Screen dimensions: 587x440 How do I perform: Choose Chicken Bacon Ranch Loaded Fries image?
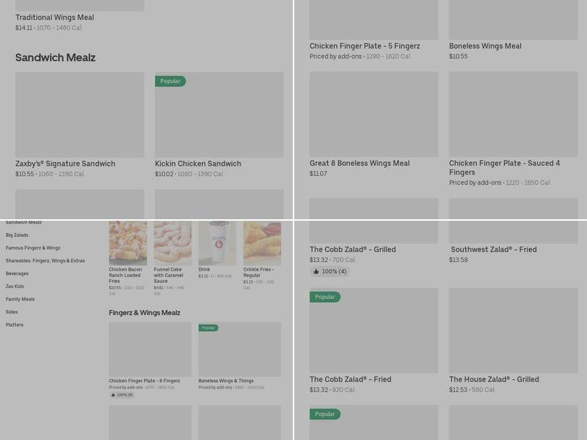point(128,243)
